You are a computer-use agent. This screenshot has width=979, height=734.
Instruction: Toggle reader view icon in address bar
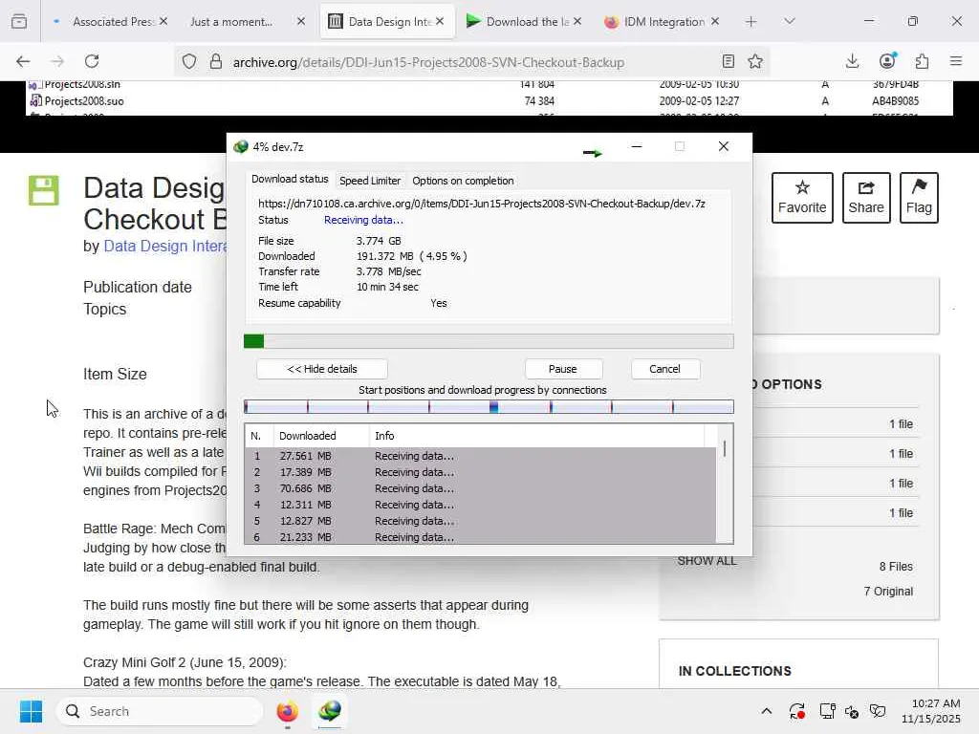pyautogui.click(x=728, y=61)
